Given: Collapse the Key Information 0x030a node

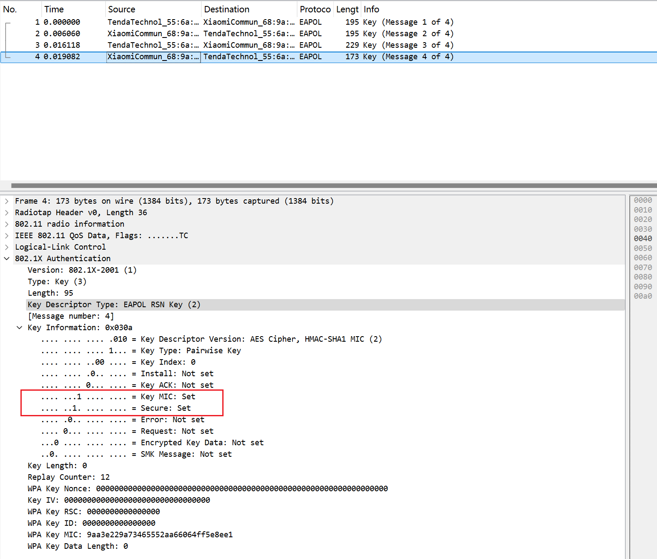Looking at the screenshot, I should coord(20,328).
